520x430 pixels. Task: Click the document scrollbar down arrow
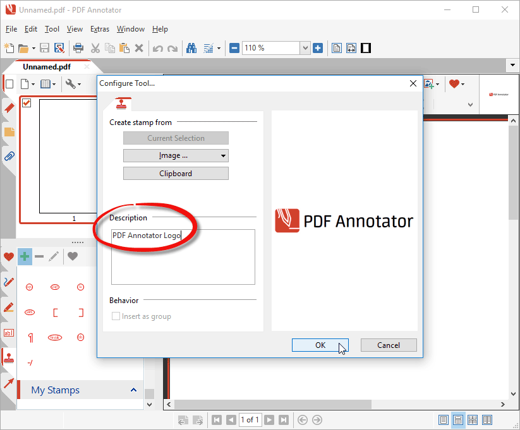514,394
